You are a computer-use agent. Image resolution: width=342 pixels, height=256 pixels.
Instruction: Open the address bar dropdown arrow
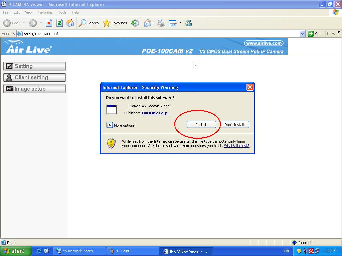click(x=302, y=34)
